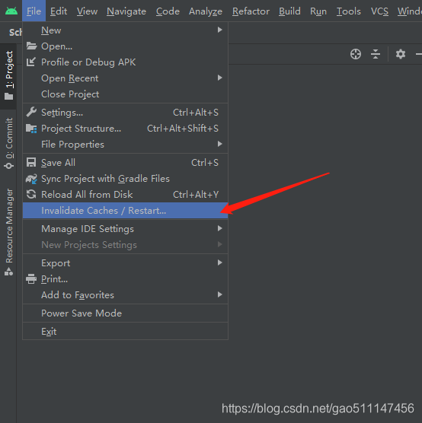Open the View menu
Screen dimensions: 422x423
87,11
